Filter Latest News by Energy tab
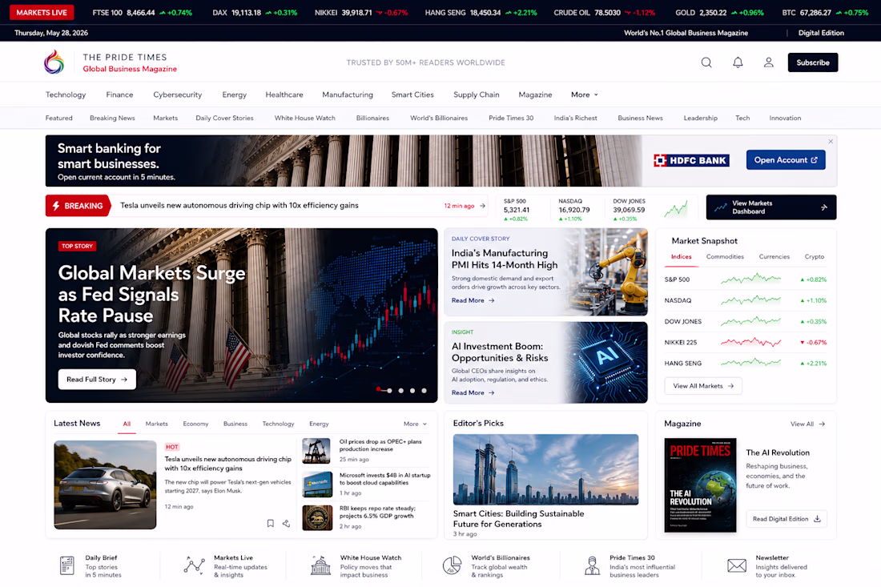Screen dimensions: 881x587 319,424
